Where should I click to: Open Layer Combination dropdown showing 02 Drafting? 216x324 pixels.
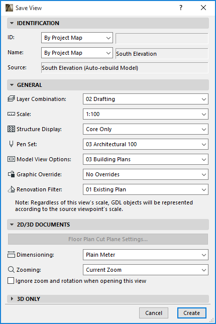coord(146,99)
